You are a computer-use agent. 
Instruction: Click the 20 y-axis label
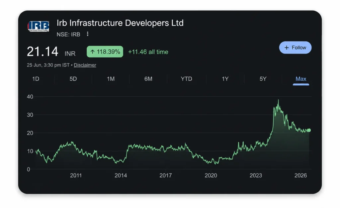pos(30,133)
